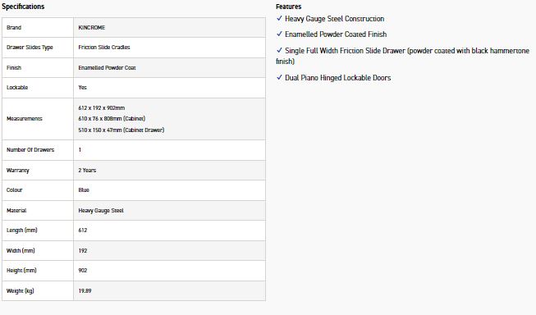Select the Specifications heading
This screenshot has width=536, height=315.
tap(23, 7)
